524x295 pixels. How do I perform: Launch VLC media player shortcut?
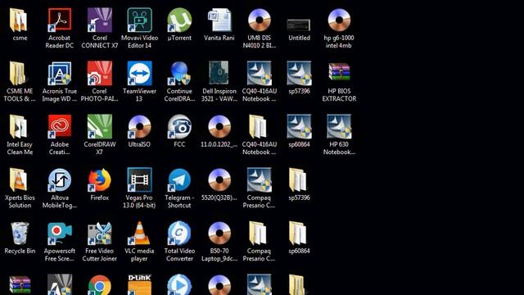pos(139,234)
